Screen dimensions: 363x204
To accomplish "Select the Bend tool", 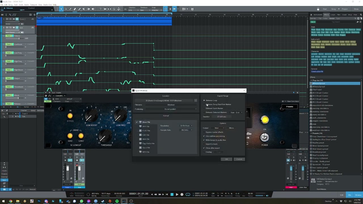I will point(88,9).
